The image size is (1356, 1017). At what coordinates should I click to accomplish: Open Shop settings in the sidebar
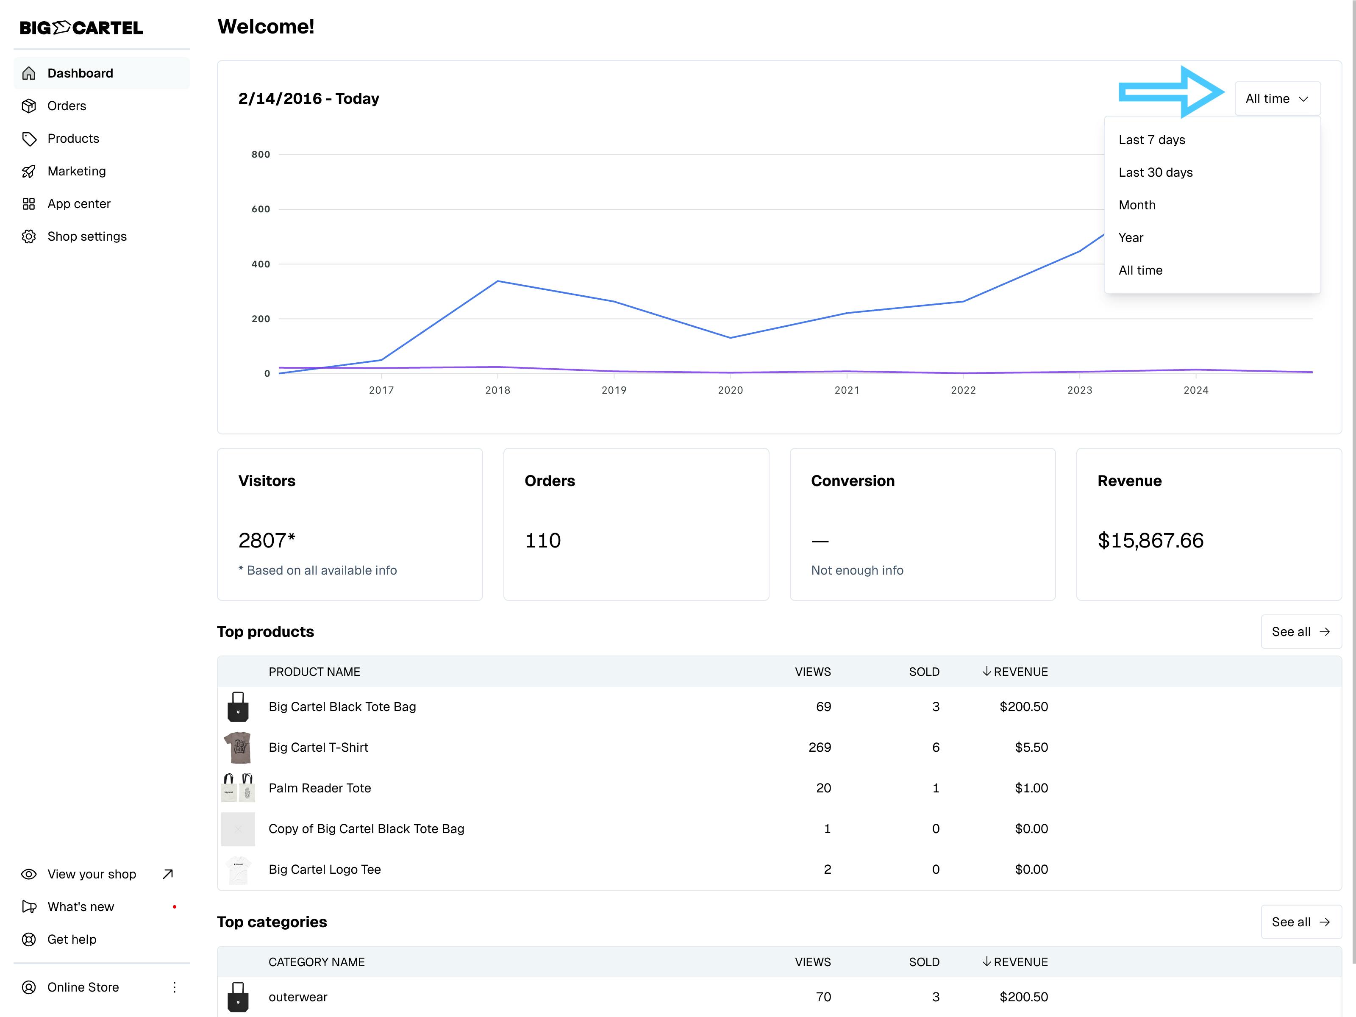(102, 236)
